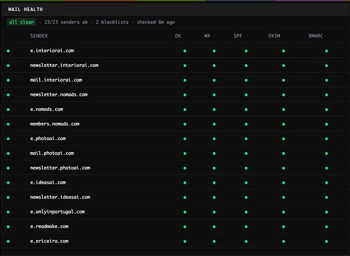The image size is (350, 256).
Task: Click the DKIM dot for e.readmake.com
Action: 283,227
